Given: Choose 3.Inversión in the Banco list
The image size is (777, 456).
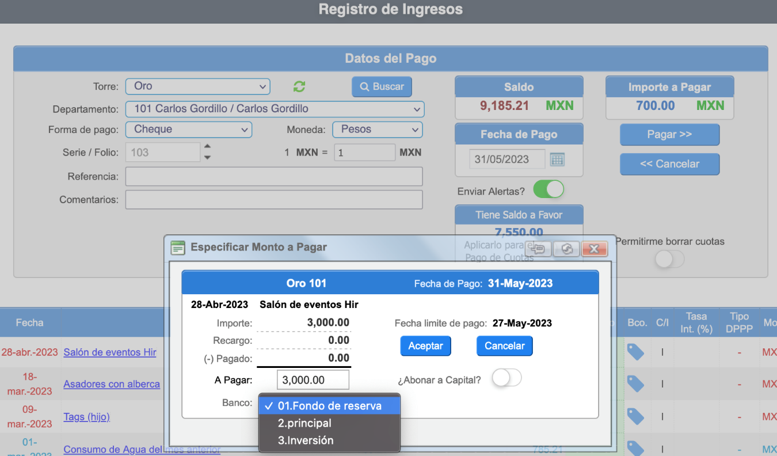Looking at the screenshot, I should pos(306,440).
